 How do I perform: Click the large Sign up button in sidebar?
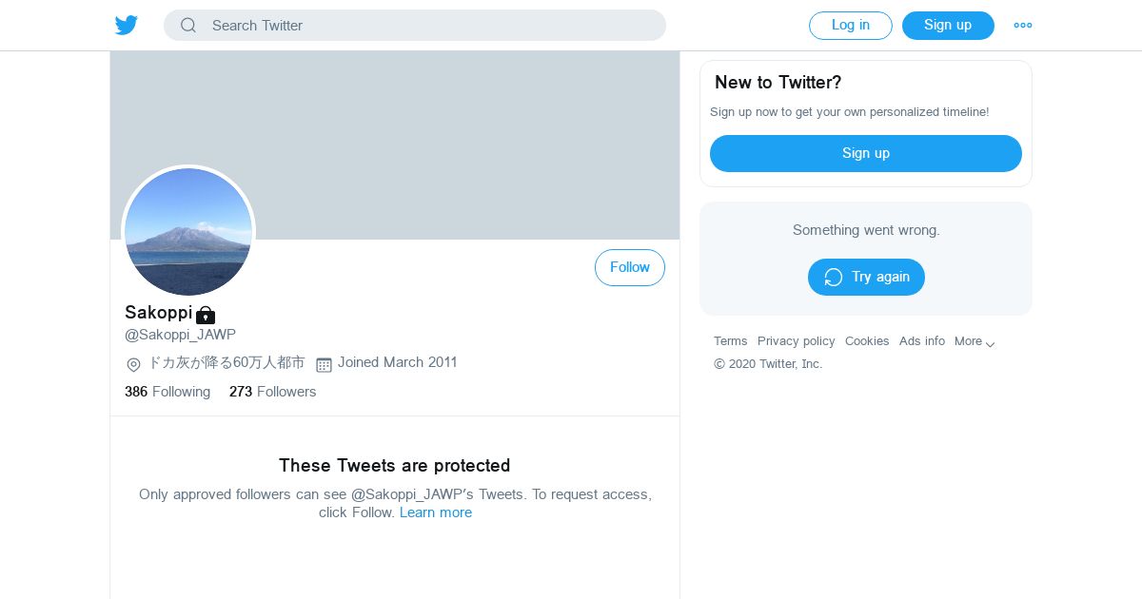pos(865,153)
